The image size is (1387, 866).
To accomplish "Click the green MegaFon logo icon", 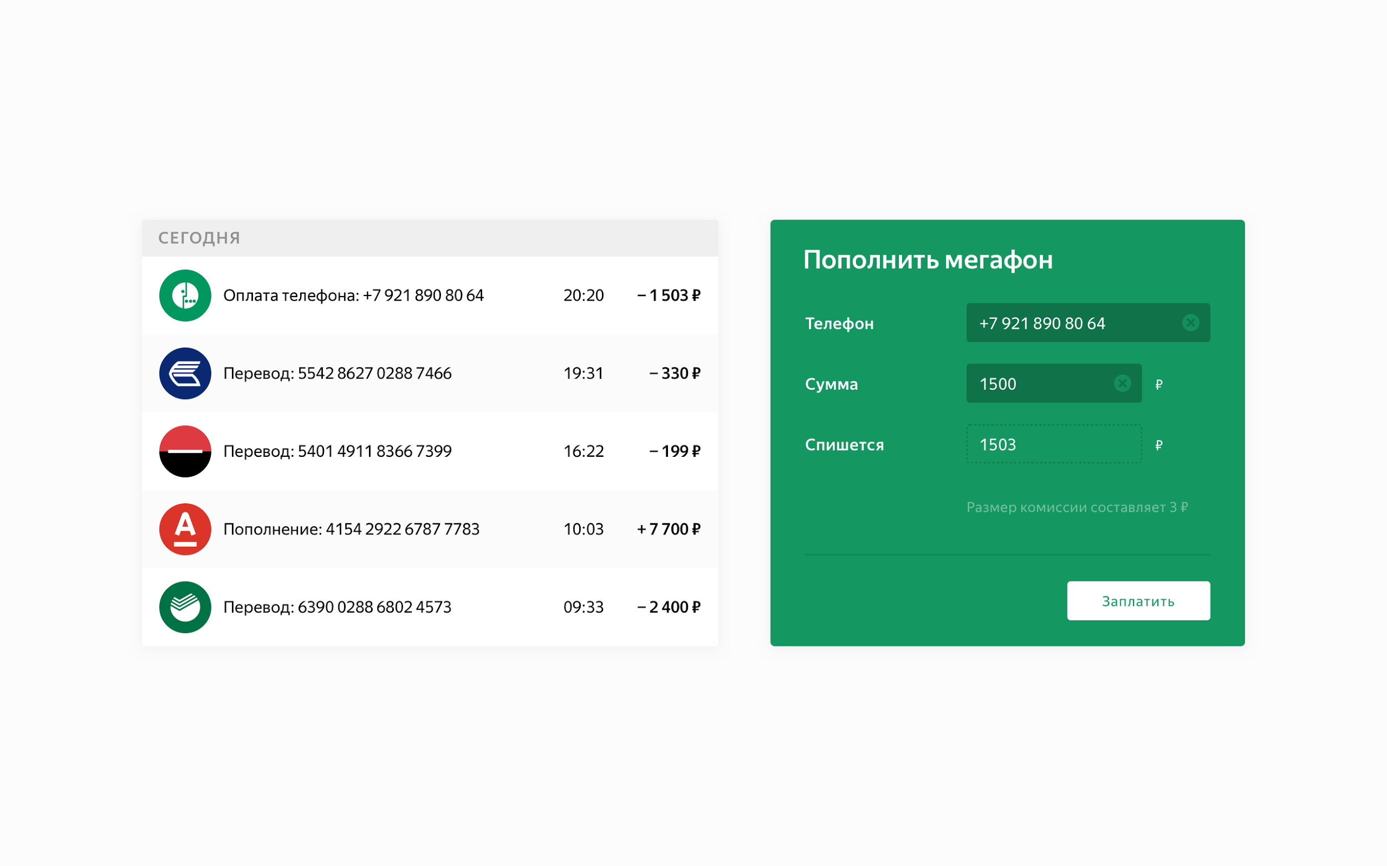I will tap(185, 296).
